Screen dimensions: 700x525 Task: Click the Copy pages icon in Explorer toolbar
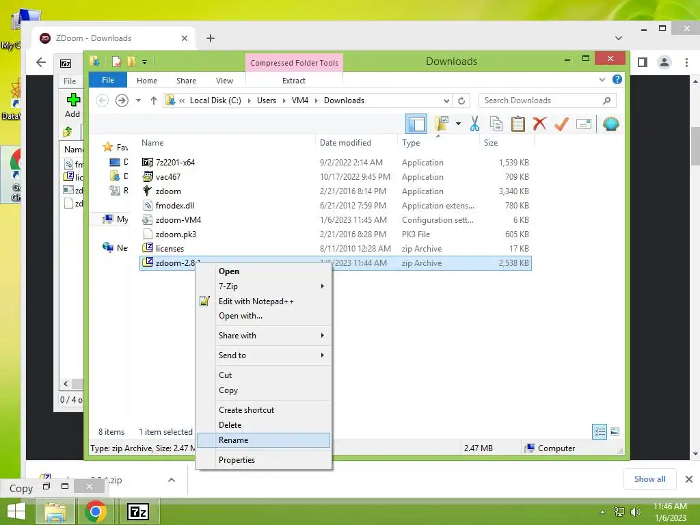click(496, 124)
